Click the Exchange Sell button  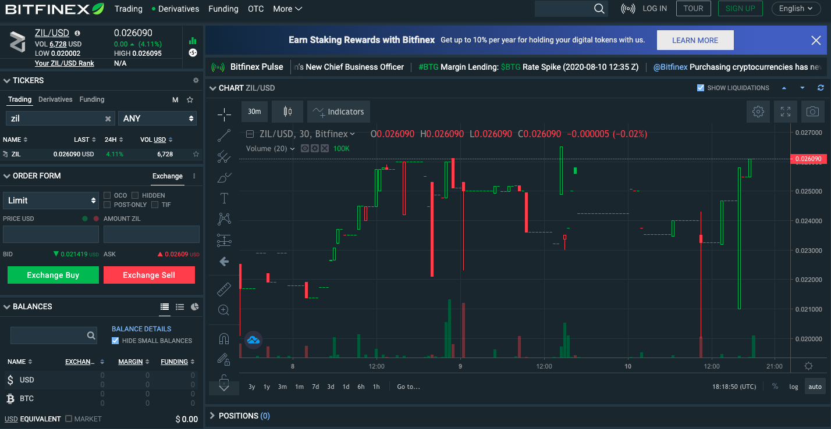tap(149, 275)
